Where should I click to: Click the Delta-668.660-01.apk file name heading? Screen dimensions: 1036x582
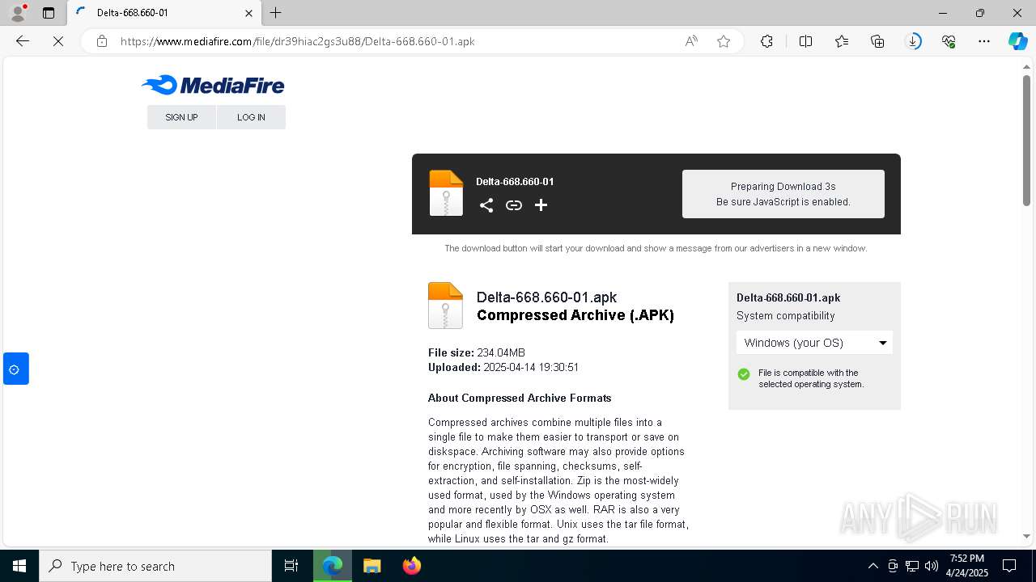[x=546, y=297]
